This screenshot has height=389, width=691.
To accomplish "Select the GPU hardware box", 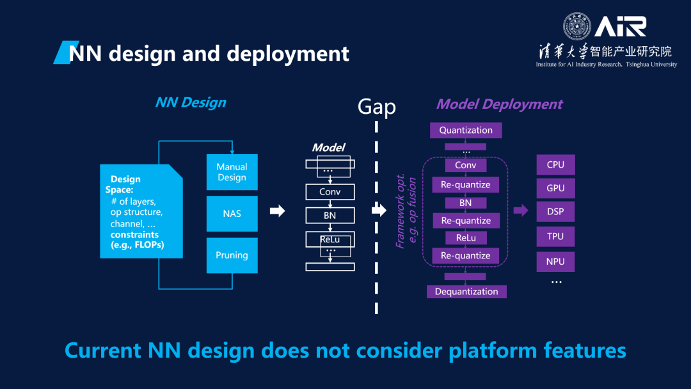I will tap(555, 189).
